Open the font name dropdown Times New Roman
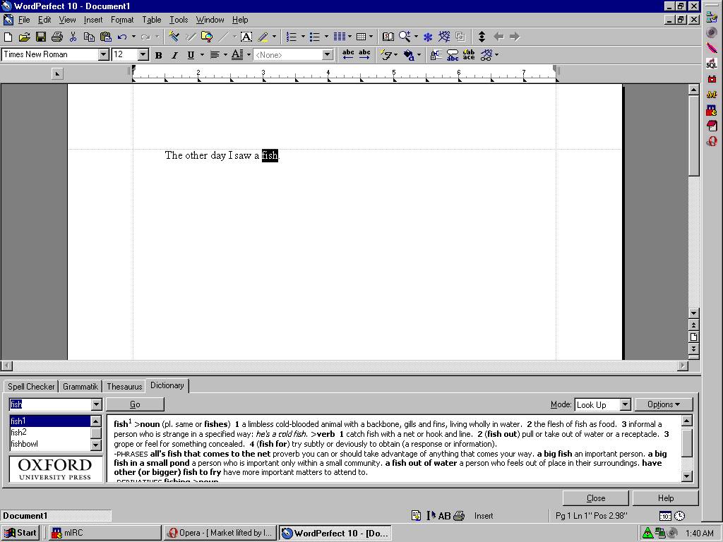The width and height of the screenshot is (723, 542). pos(104,55)
